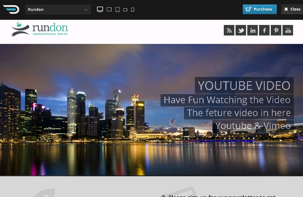This screenshot has height=197, width=303.
Task: Preview in portrait mobile view
Action: pyautogui.click(x=133, y=10)
